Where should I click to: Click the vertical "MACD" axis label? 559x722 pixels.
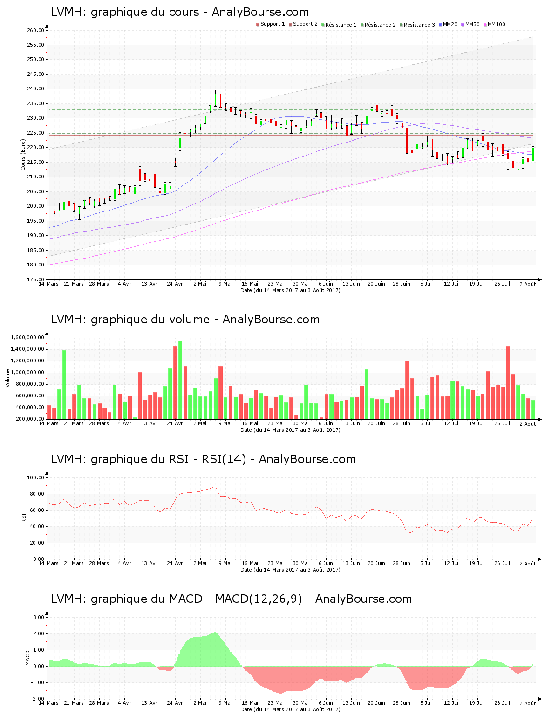coord(27,658)
